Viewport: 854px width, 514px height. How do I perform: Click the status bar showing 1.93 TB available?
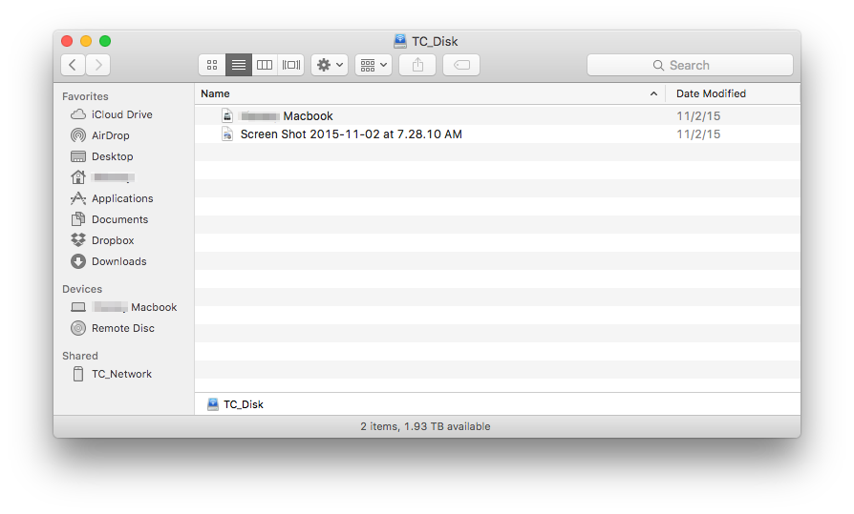pos(425,426)
